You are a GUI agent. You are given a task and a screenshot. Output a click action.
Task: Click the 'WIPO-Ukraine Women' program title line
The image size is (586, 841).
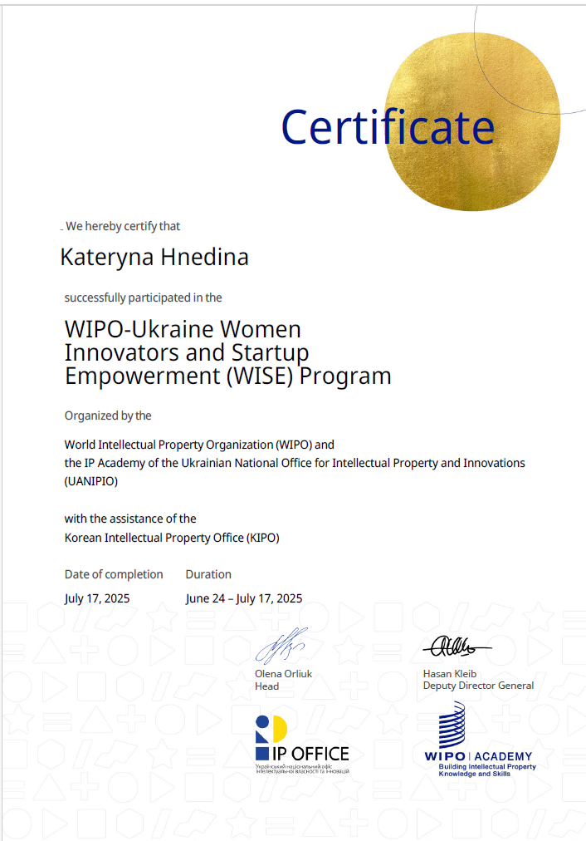point(183,329)
